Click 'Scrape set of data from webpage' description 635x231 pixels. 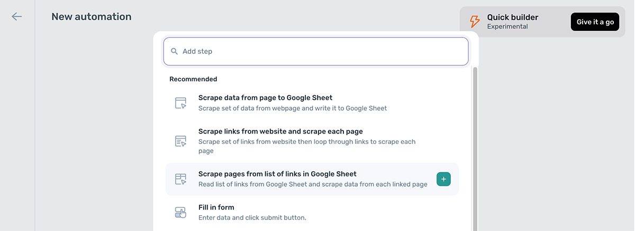point(293,108)
